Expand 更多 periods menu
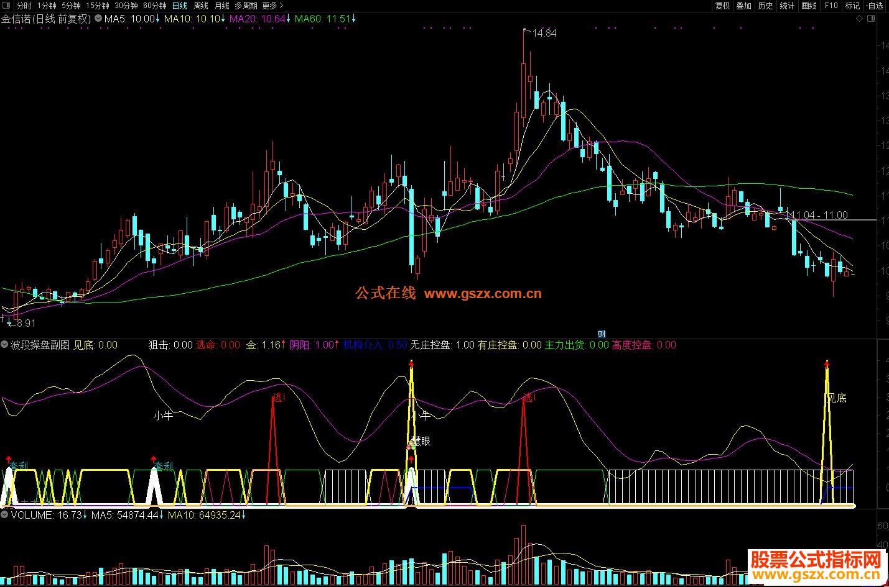Image resolution: width=889 pixels, height=587 pixels. coord(272,6)
